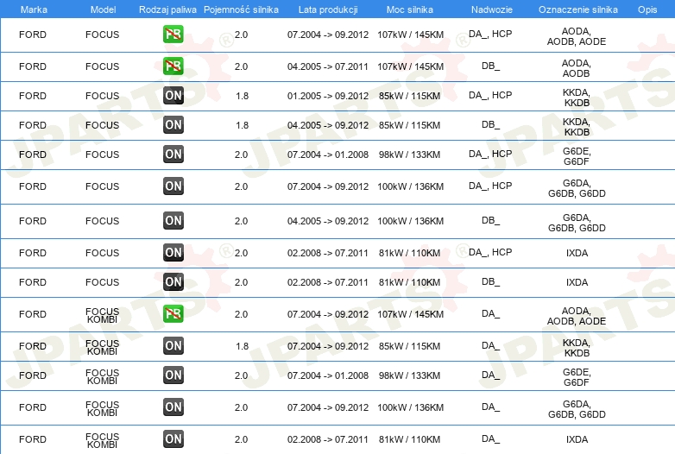Screen dimensions: 675x454
Task: Click FOCUS KOMBI model in 145KM row
Action: (x=102, y=315)
